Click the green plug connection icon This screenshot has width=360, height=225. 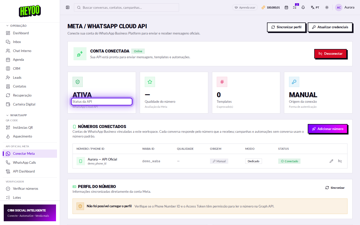80,54
